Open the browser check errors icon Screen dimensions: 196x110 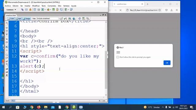coord(61,19)
